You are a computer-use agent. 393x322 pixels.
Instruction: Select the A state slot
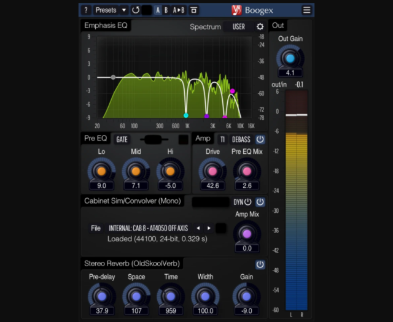(x=158, y=10)
